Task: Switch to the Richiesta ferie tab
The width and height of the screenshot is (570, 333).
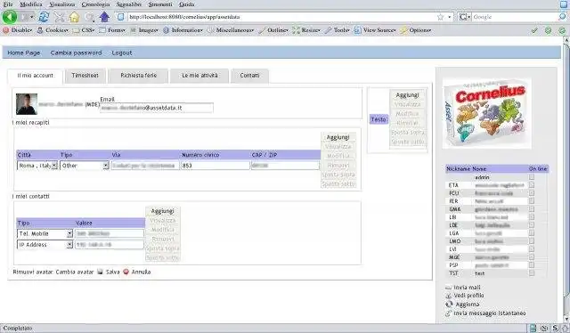Action: 139,76
